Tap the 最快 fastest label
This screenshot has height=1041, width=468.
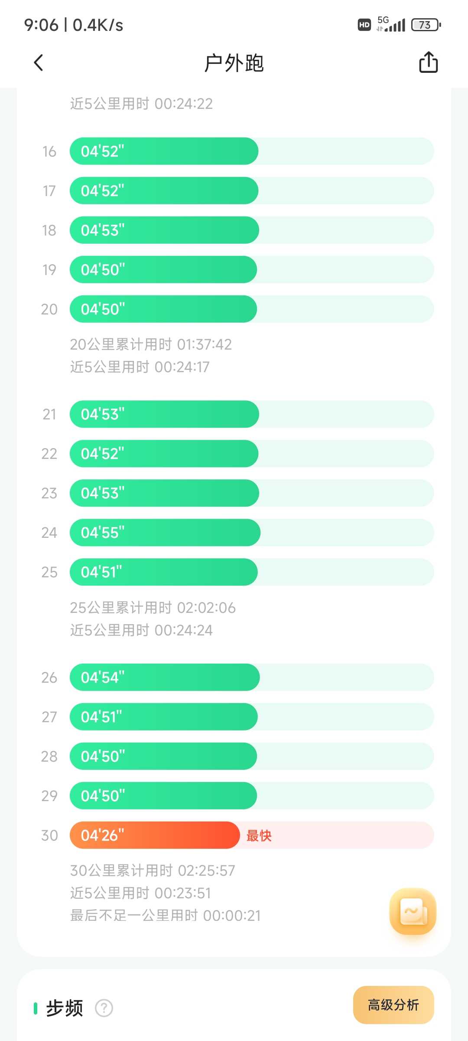click(x=259, y=835)
